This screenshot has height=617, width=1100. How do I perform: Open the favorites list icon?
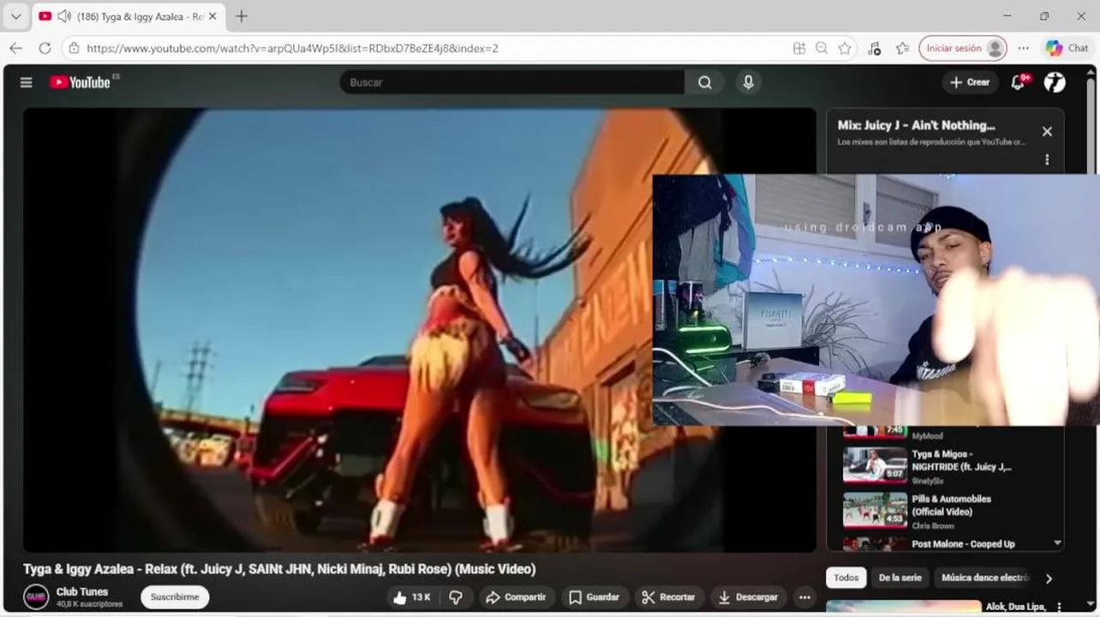click(902, 48)
